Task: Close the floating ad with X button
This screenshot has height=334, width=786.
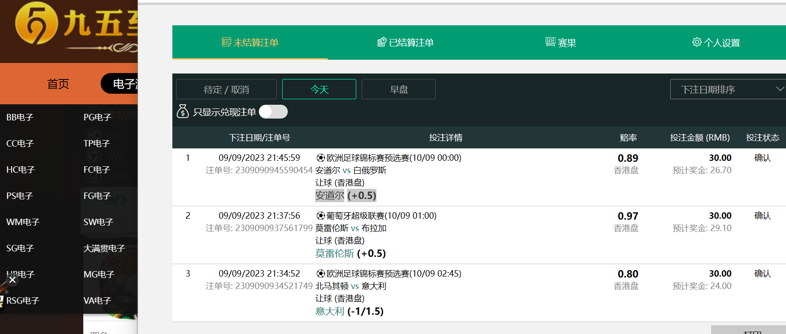Action: point(12,280)
